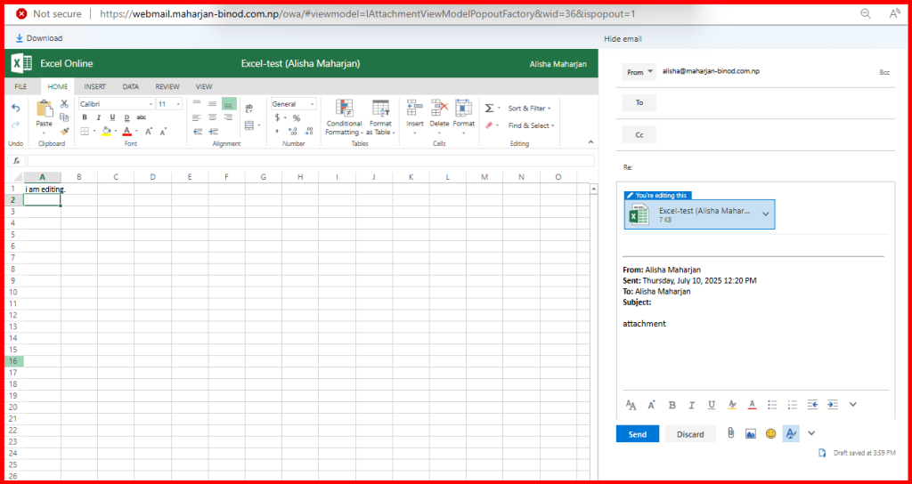The height and width of the screenshot is (484, 912).
Task: Click the Cut scissors icon
Action: click(x=64, y=104)
